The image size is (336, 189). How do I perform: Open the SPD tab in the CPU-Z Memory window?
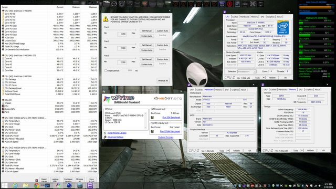(x=301, y=90)
